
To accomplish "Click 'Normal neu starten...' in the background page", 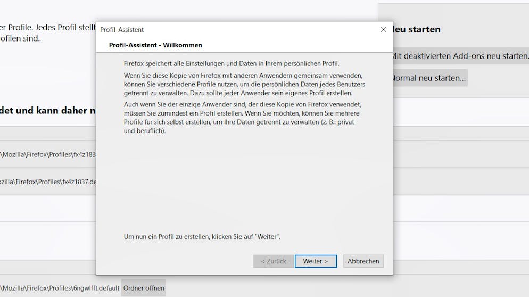I will (x=430, y=78).
